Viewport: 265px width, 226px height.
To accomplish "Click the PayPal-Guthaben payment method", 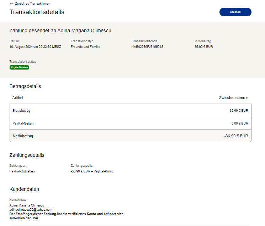I will click(22, 171).
